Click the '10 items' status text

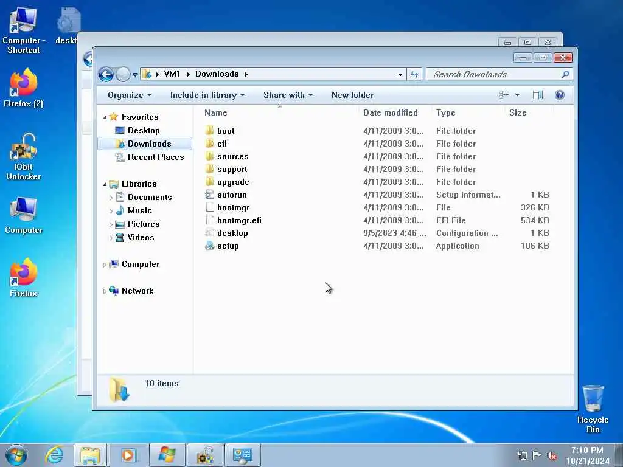[x=161, y=383]
